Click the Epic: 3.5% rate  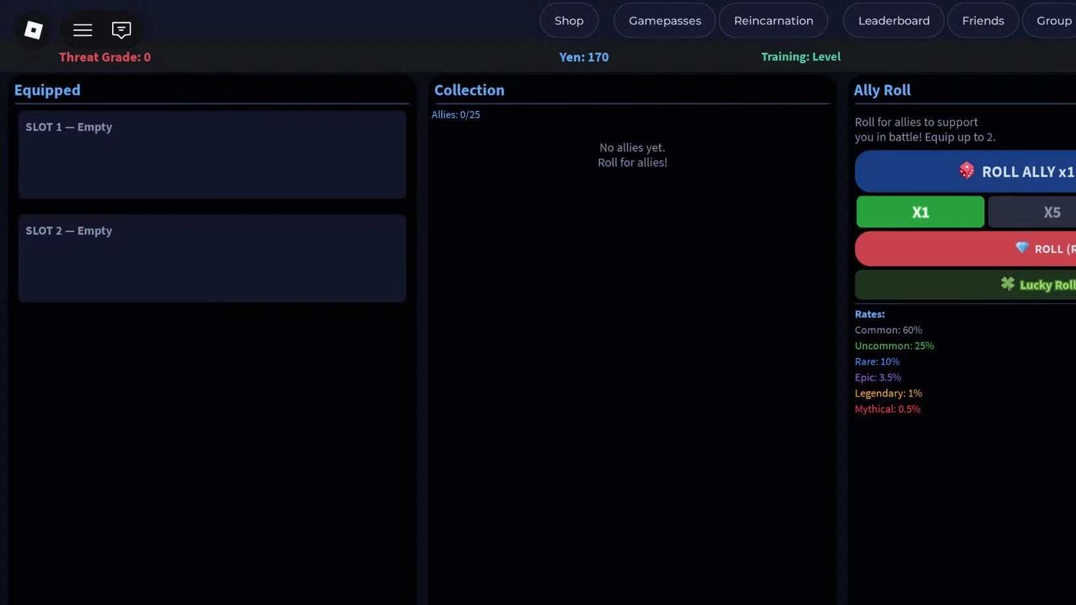878,378
